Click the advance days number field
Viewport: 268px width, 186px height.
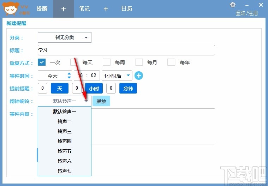(43, 88)
